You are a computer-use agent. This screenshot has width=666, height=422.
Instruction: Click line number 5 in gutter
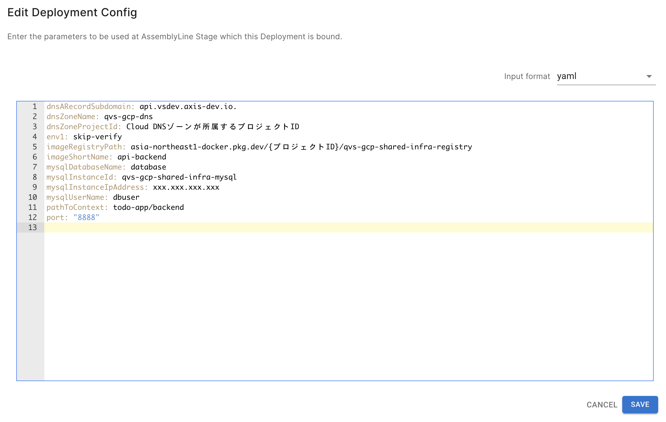point(35,147)
